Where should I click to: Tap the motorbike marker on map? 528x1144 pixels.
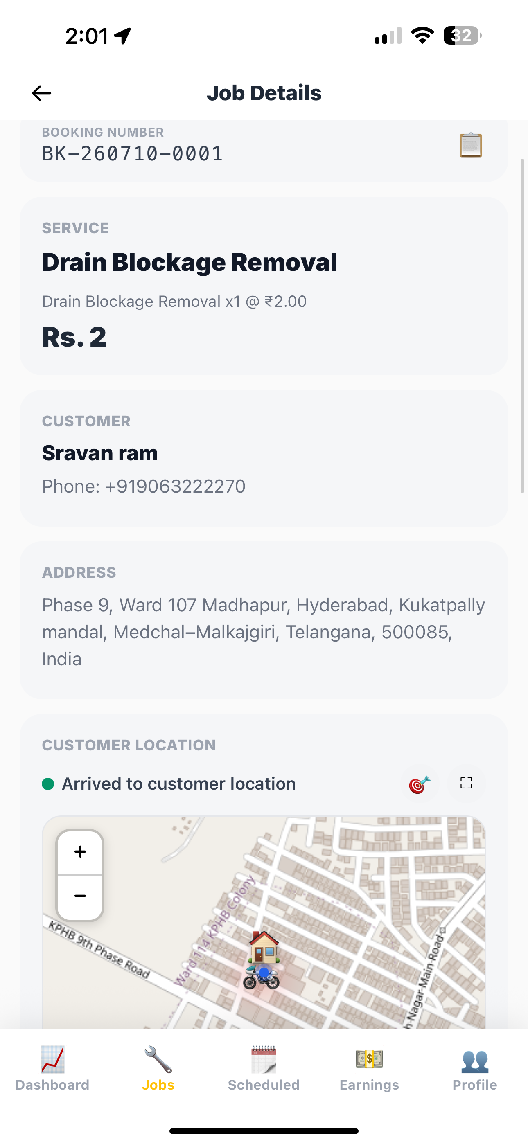tap(261, 977)
